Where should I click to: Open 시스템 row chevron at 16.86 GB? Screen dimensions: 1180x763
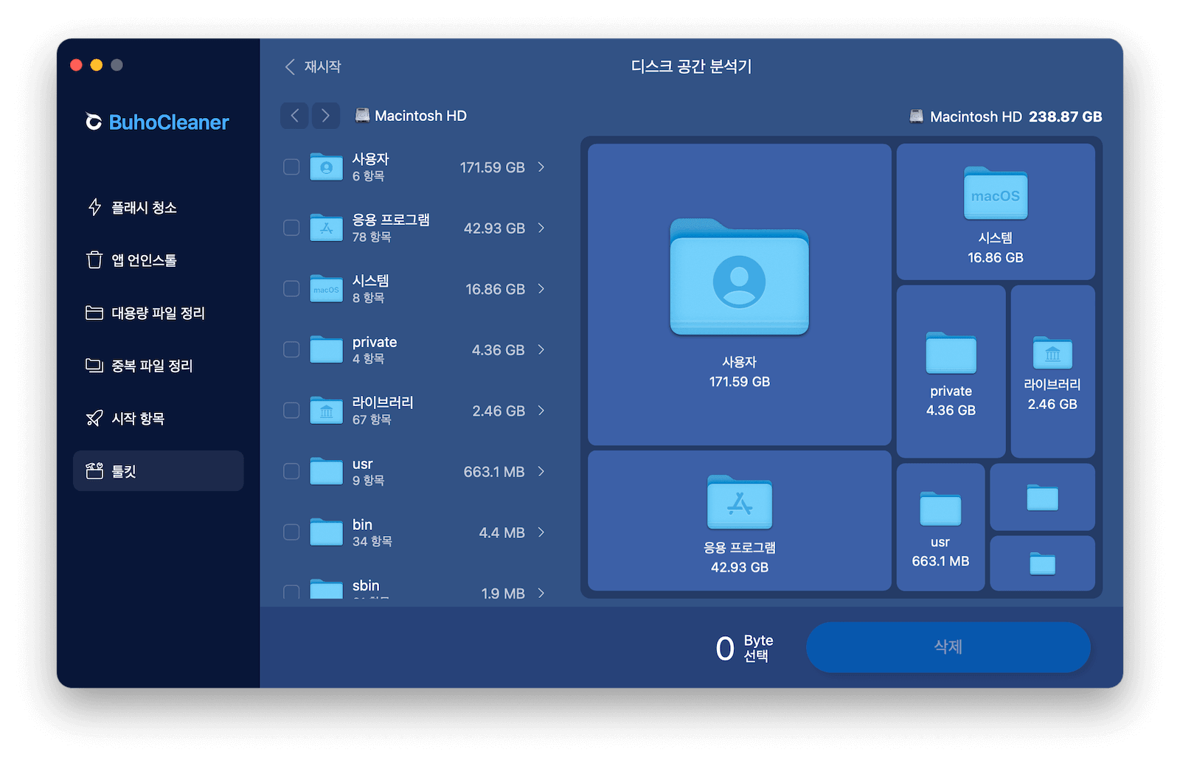[541, 289]
